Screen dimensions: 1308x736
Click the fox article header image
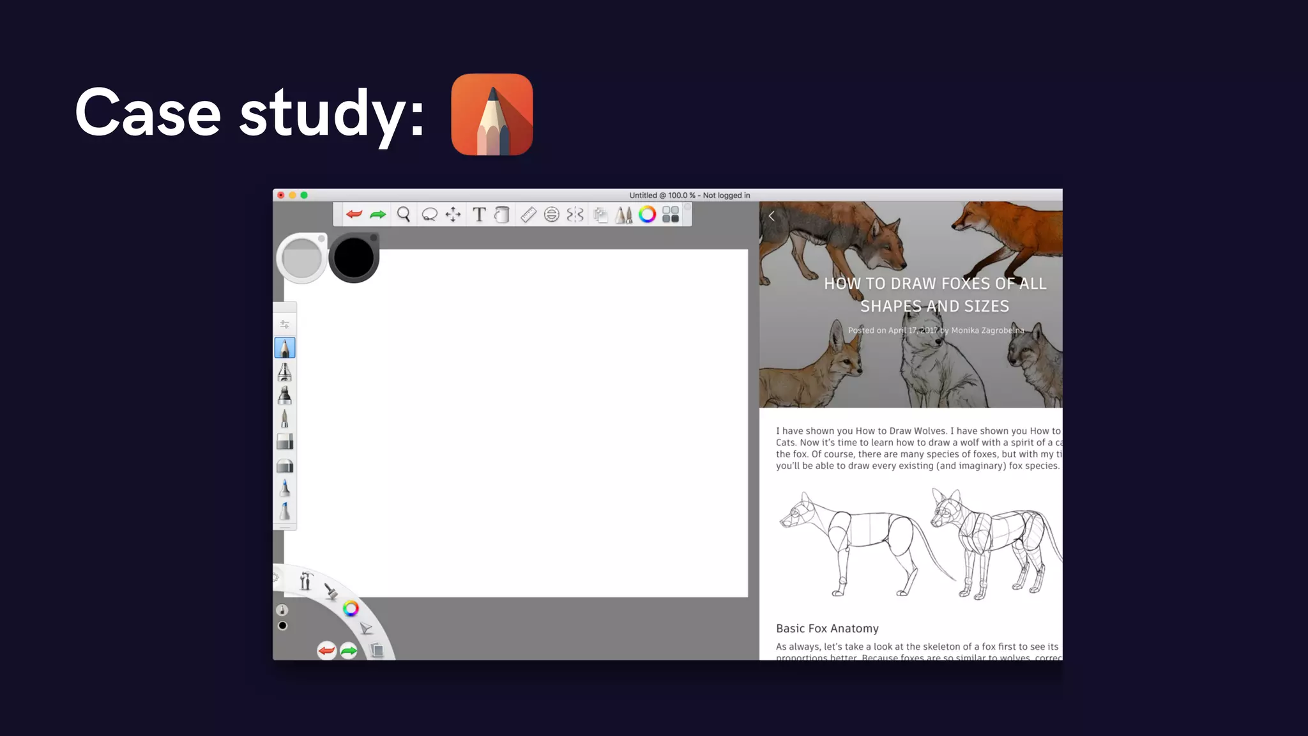coord(911,305)
